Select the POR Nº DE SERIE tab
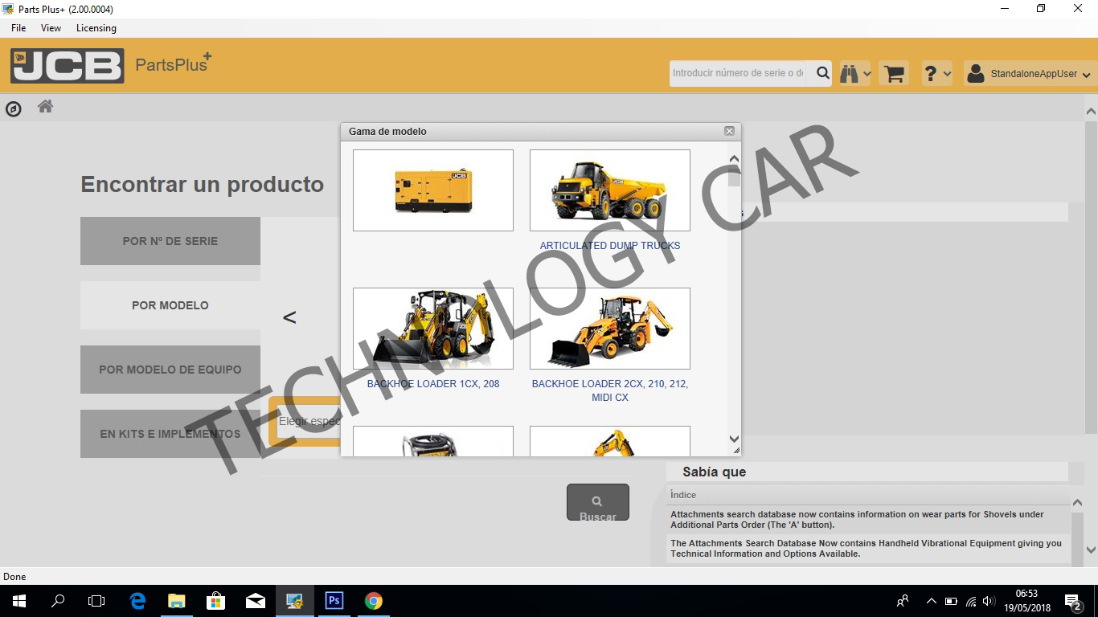 [170, 241]
